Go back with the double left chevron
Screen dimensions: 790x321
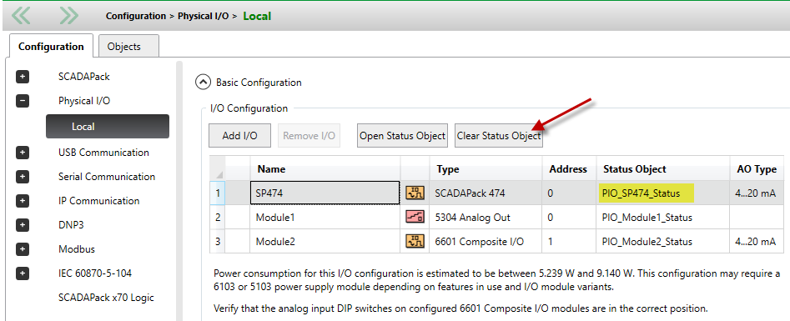point(21,16)
